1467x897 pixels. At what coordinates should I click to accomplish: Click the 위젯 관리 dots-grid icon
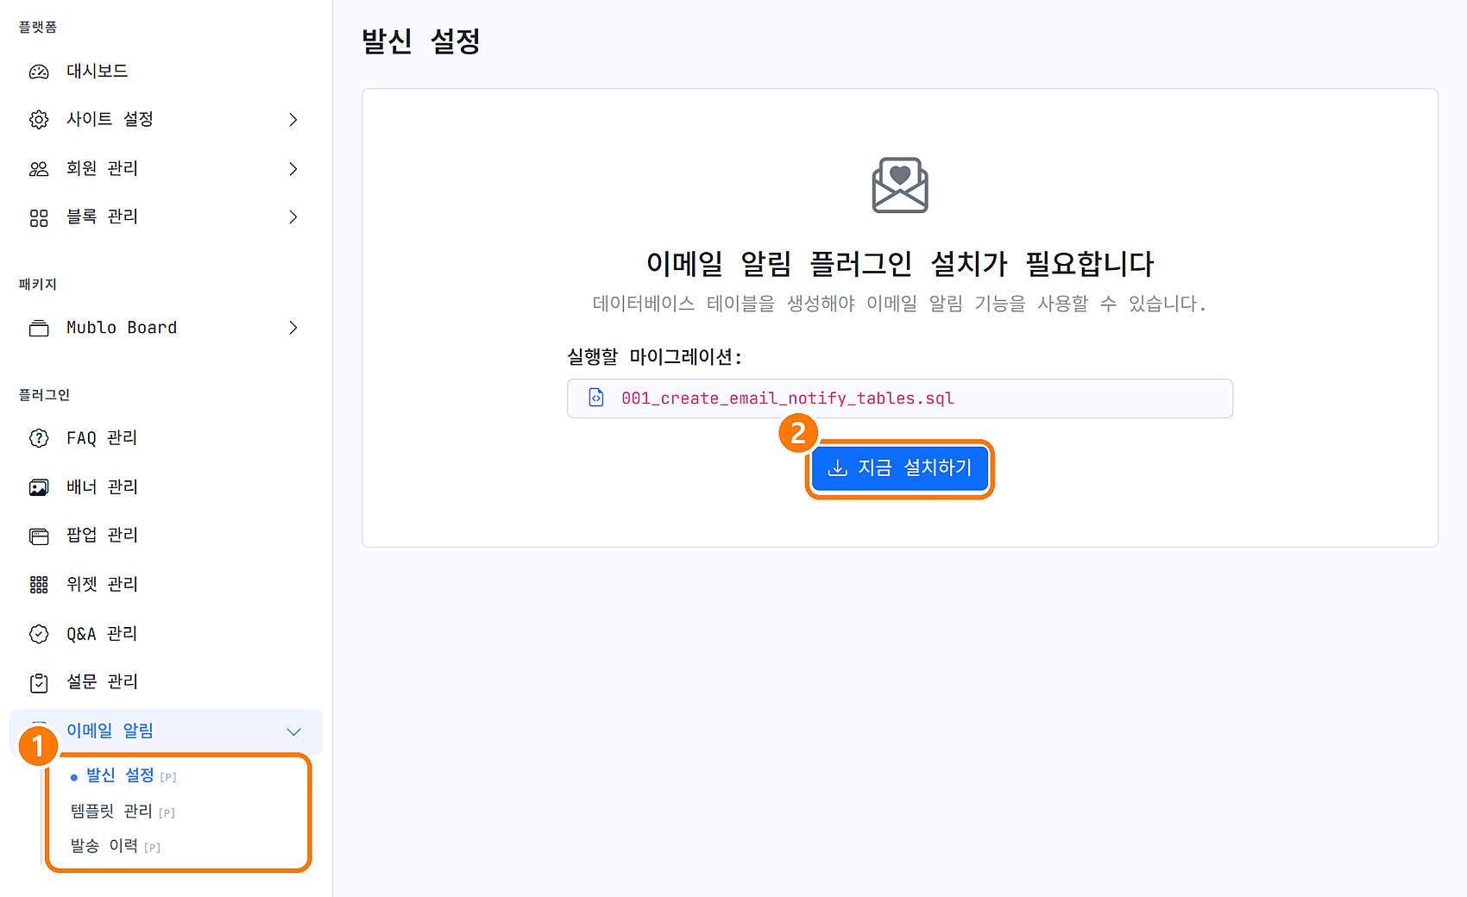click(x=39, y=585)
